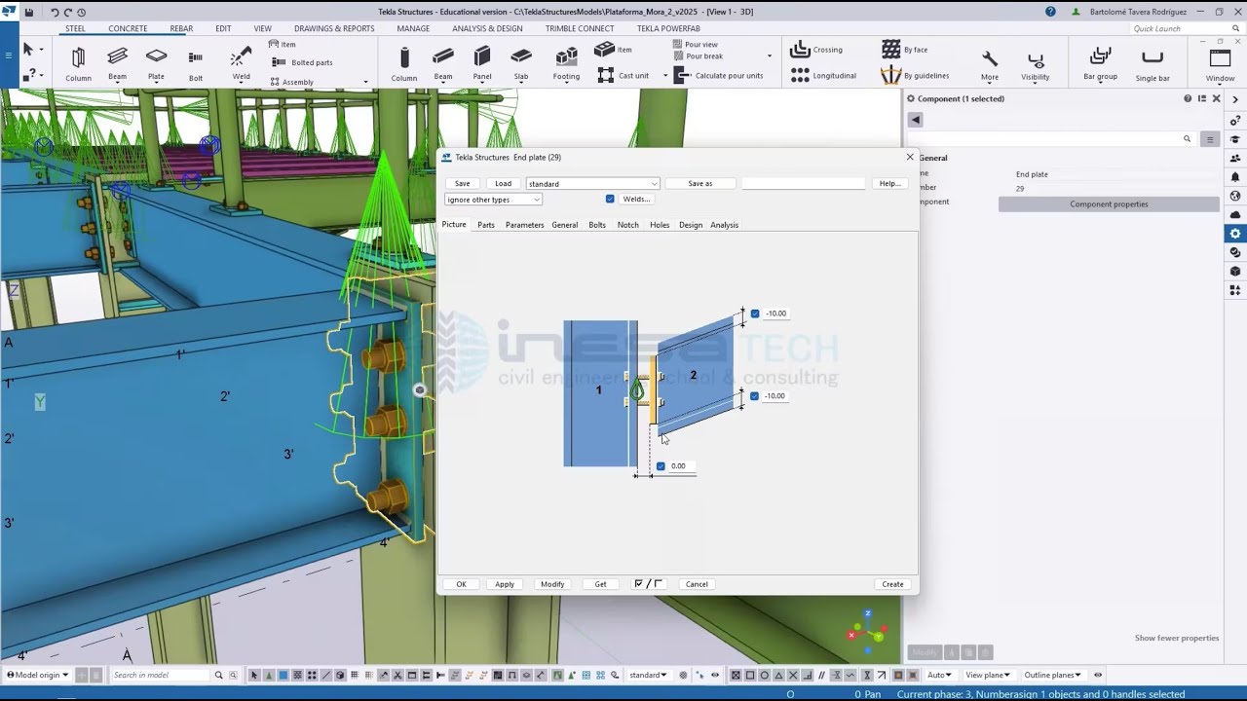Screen dimensions: 1247x701
Task: Click the Component properties button
Action: 1109,204
